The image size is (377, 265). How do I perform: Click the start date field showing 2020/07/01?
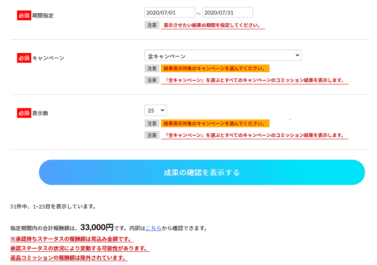[169, 13]
